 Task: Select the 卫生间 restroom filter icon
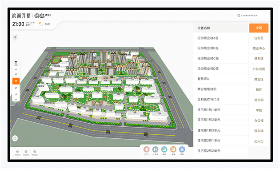(x=156, y=149)
